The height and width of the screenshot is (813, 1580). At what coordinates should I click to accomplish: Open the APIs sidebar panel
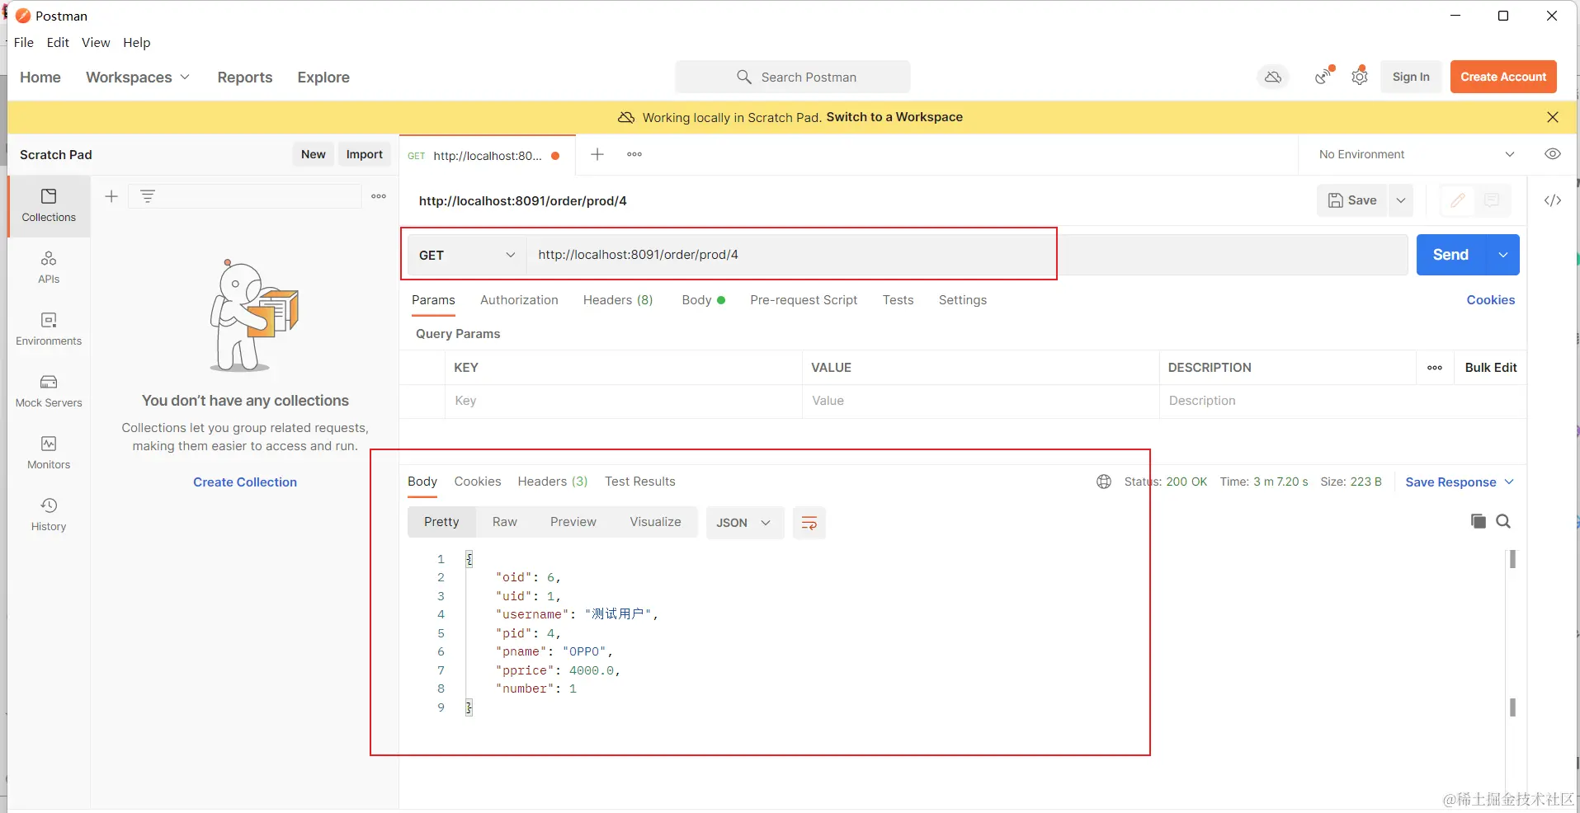point(49,268)
